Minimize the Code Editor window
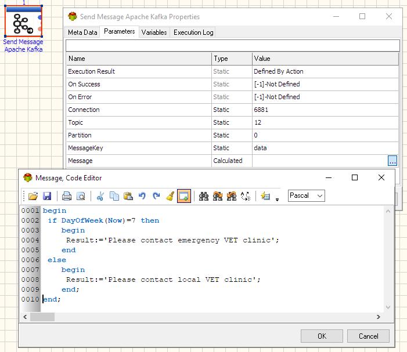 [329, 177]
